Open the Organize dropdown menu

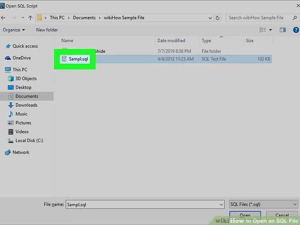14,30
